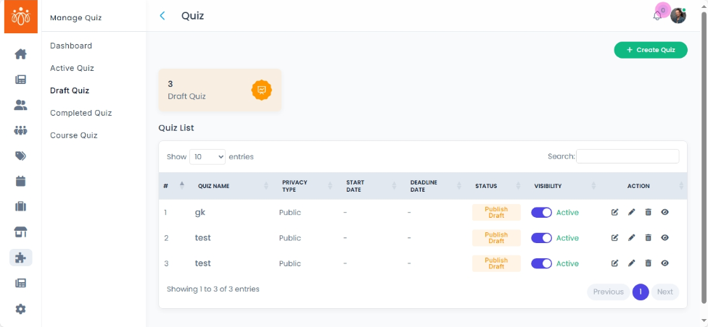Click the notification bell icon

657,16
